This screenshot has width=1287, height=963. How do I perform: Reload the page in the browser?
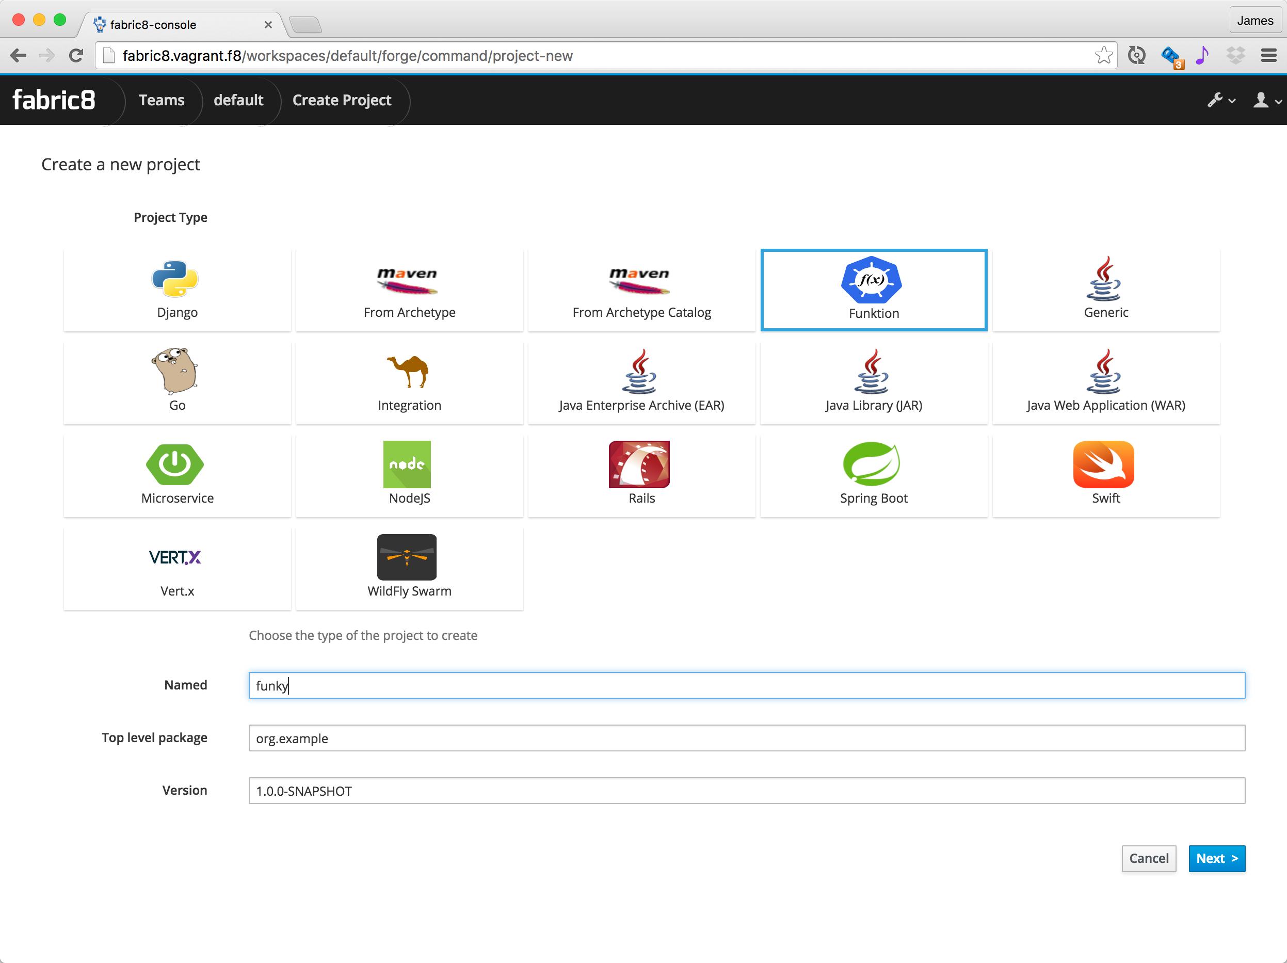coord(76,55)
